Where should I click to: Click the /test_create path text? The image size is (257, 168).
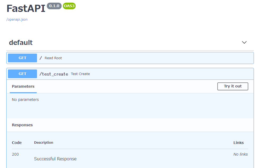pyautogui.click(x=54, y=74)
